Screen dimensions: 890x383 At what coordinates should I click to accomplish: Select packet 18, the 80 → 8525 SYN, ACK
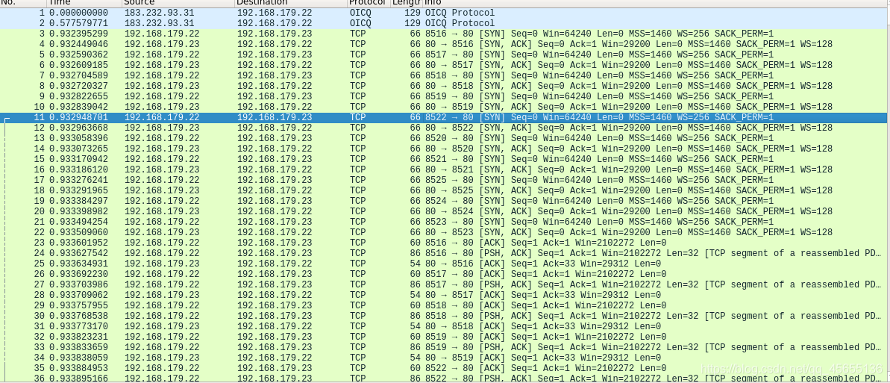(x=445, y=190)
